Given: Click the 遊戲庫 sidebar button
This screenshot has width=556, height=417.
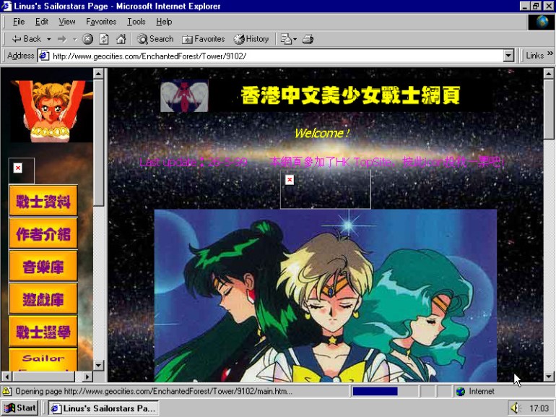Looking at the screenshot, I should tap(43, 298).
